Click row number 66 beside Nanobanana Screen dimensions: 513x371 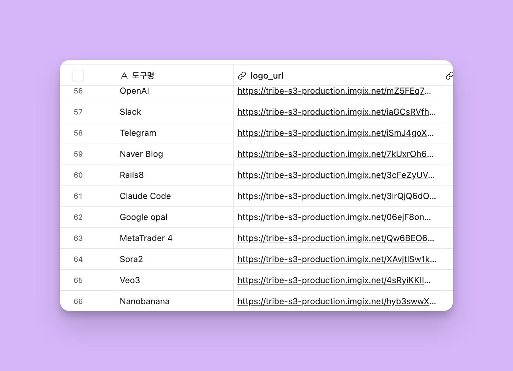tap(78, 301)
